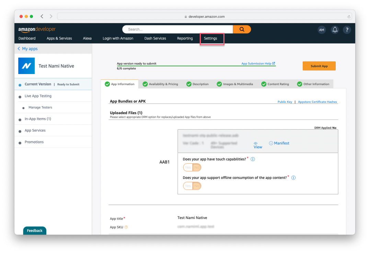Go back in the browser
The width and height of the screenshot is (370, 254).
[x=42, y=16]
